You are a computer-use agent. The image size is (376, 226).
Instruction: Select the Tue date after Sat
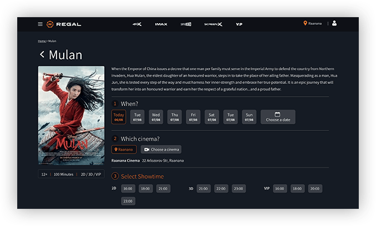[231, 117]
